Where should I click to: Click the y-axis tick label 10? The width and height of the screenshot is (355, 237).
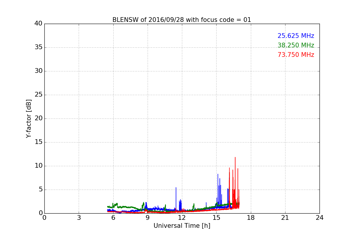[38, 166]
